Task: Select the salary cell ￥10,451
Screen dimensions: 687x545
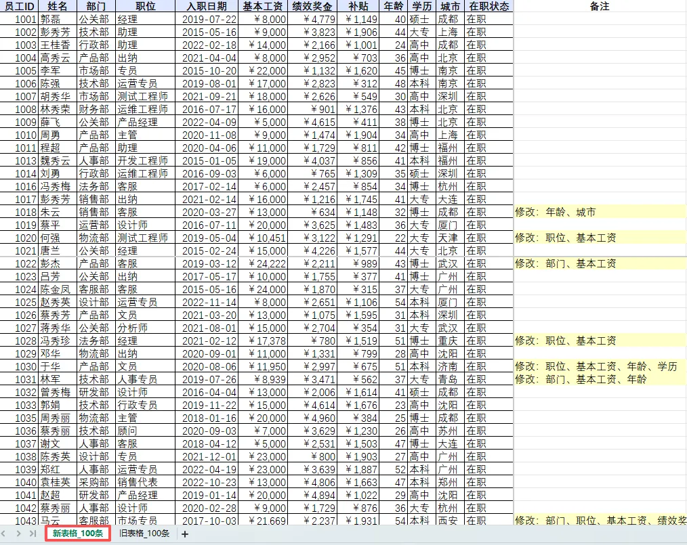Action: (x=262, y=238)
